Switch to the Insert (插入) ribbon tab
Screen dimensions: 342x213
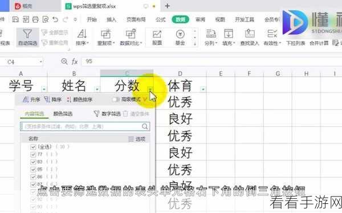point(111,19)
